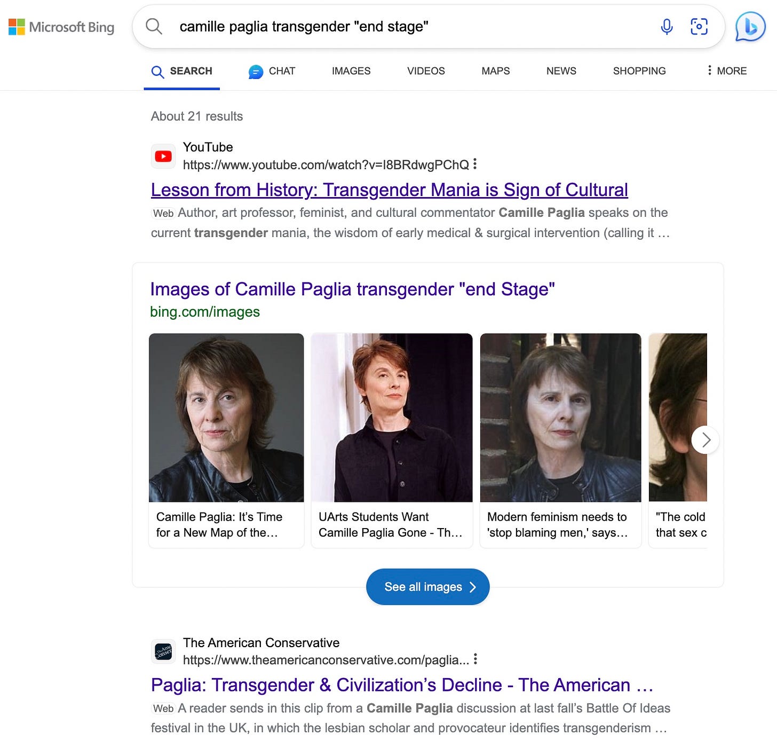Open Bing Chat bubble icon at top right
Image resolution: width=777 pixels, height=755 pixels.
[750, 26]
